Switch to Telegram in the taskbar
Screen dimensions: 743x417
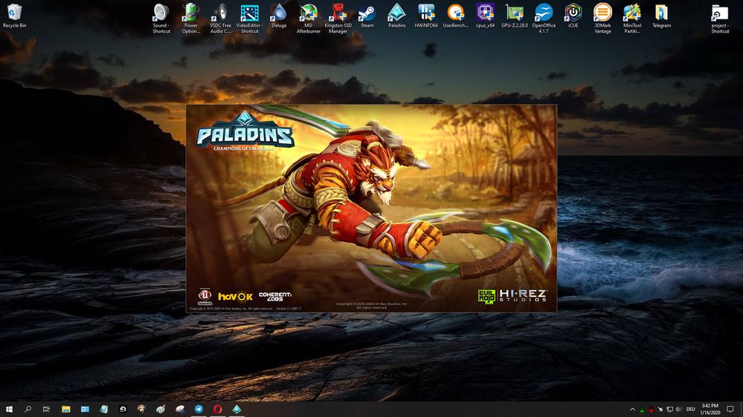(199, 409)
